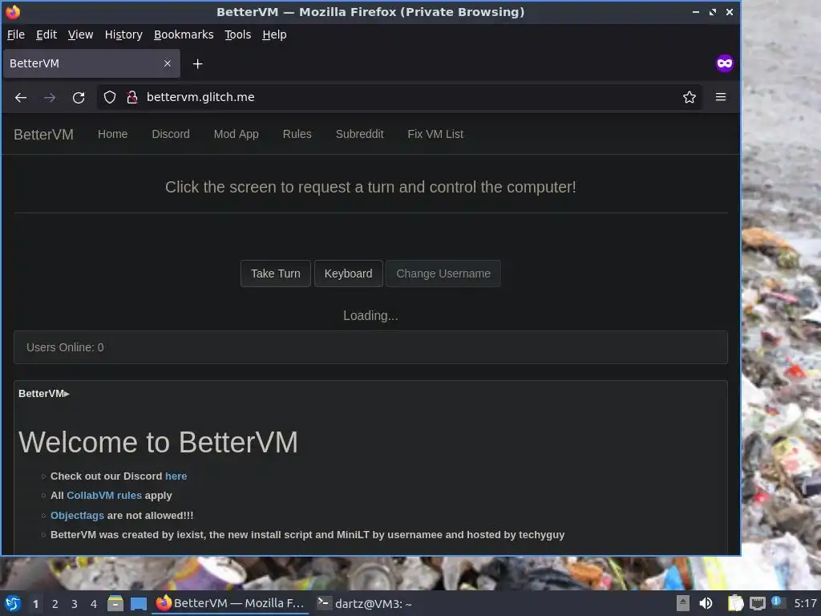Open the Tools menu

point(237,34)
